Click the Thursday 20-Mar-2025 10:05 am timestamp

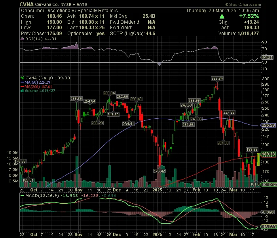222,11
